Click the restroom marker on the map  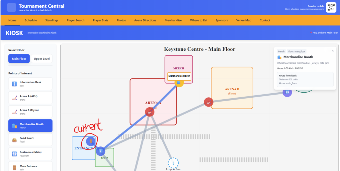[287, 92]
